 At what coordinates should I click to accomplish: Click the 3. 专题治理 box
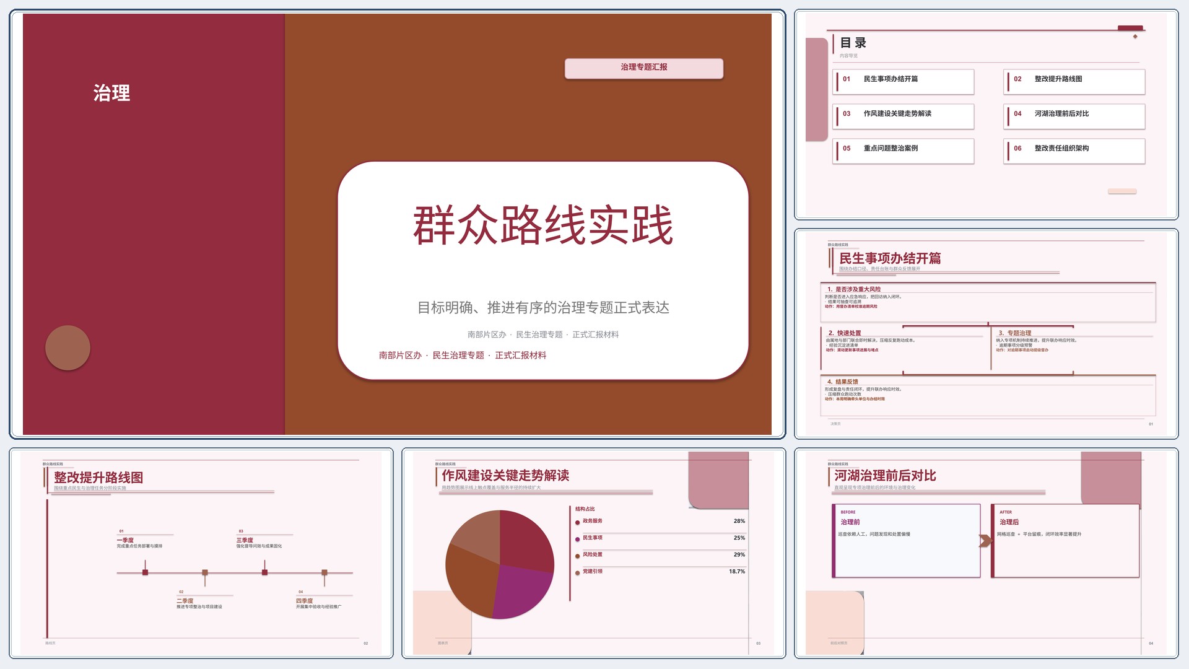[x=1073, y=350]
